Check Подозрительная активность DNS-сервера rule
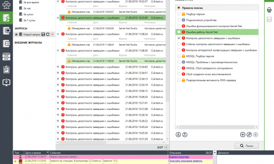 coord(179,80)
